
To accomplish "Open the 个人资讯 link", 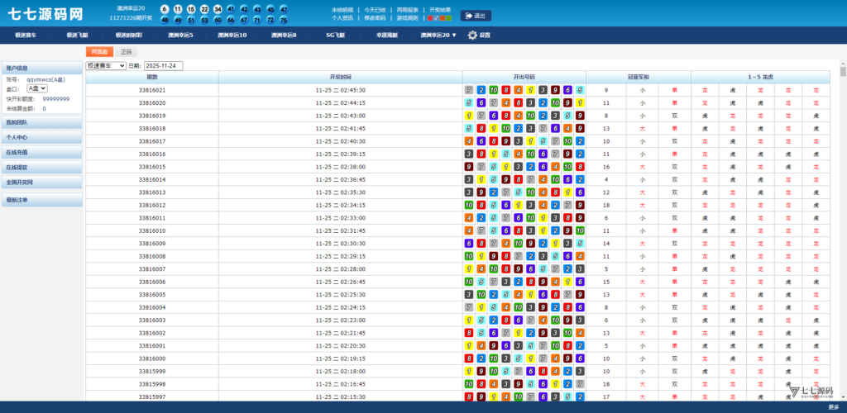I will 342,18.
